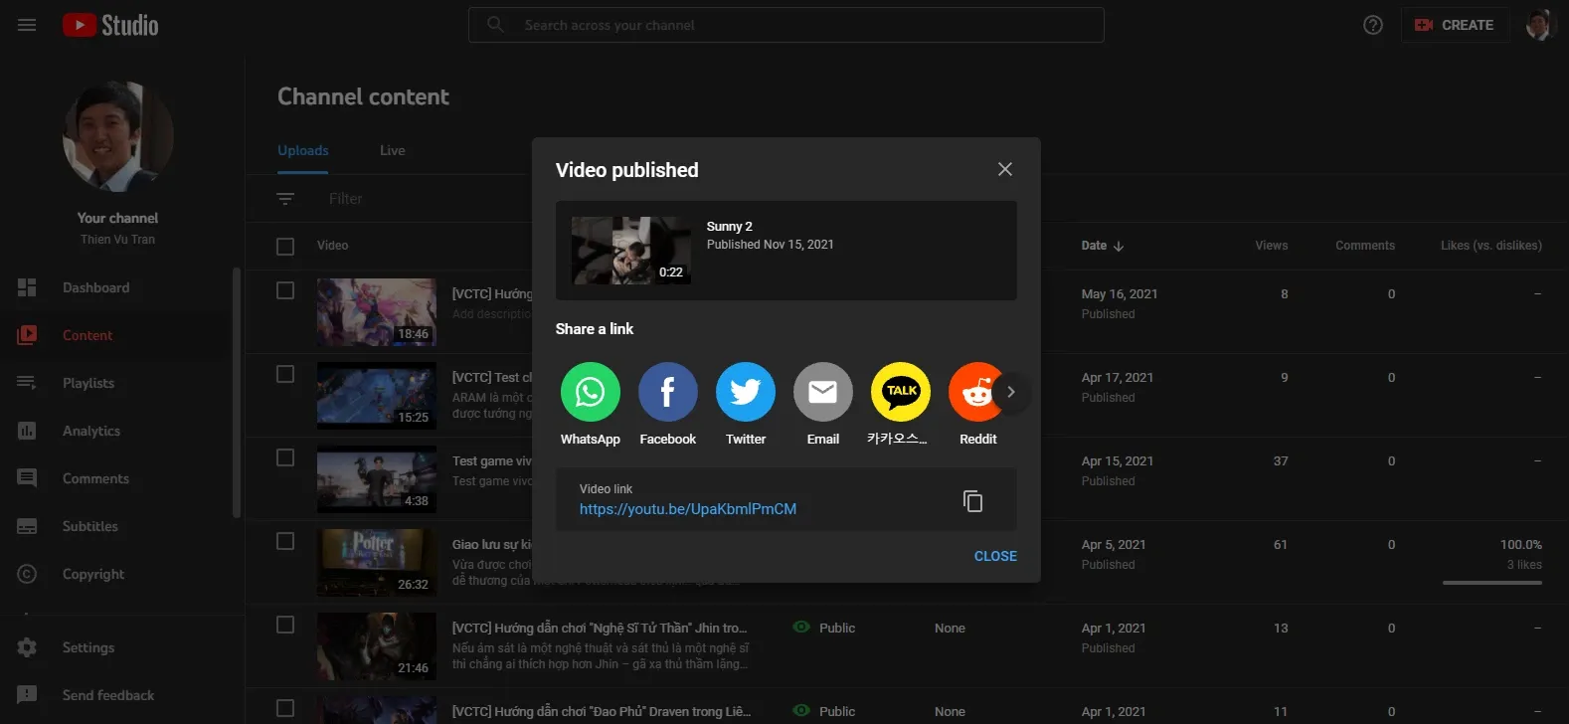Image resolution: width=1569 pixels, height=724 pixels.
Task: Select the 18:46 video's checkbox
Action: [285, 290]
